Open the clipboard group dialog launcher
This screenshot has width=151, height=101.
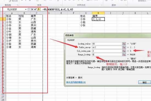tap(18, 5)
